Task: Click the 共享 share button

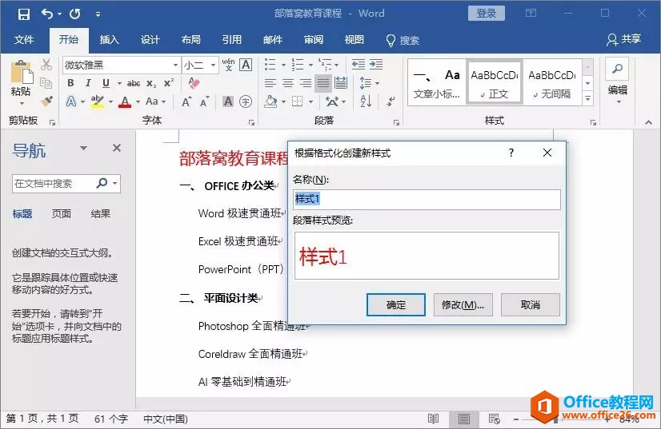Action: (x=624, y=40)
